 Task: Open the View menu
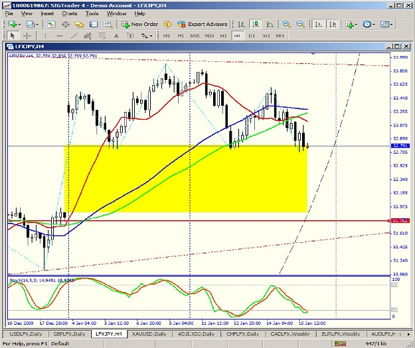[x=27, y=13]
